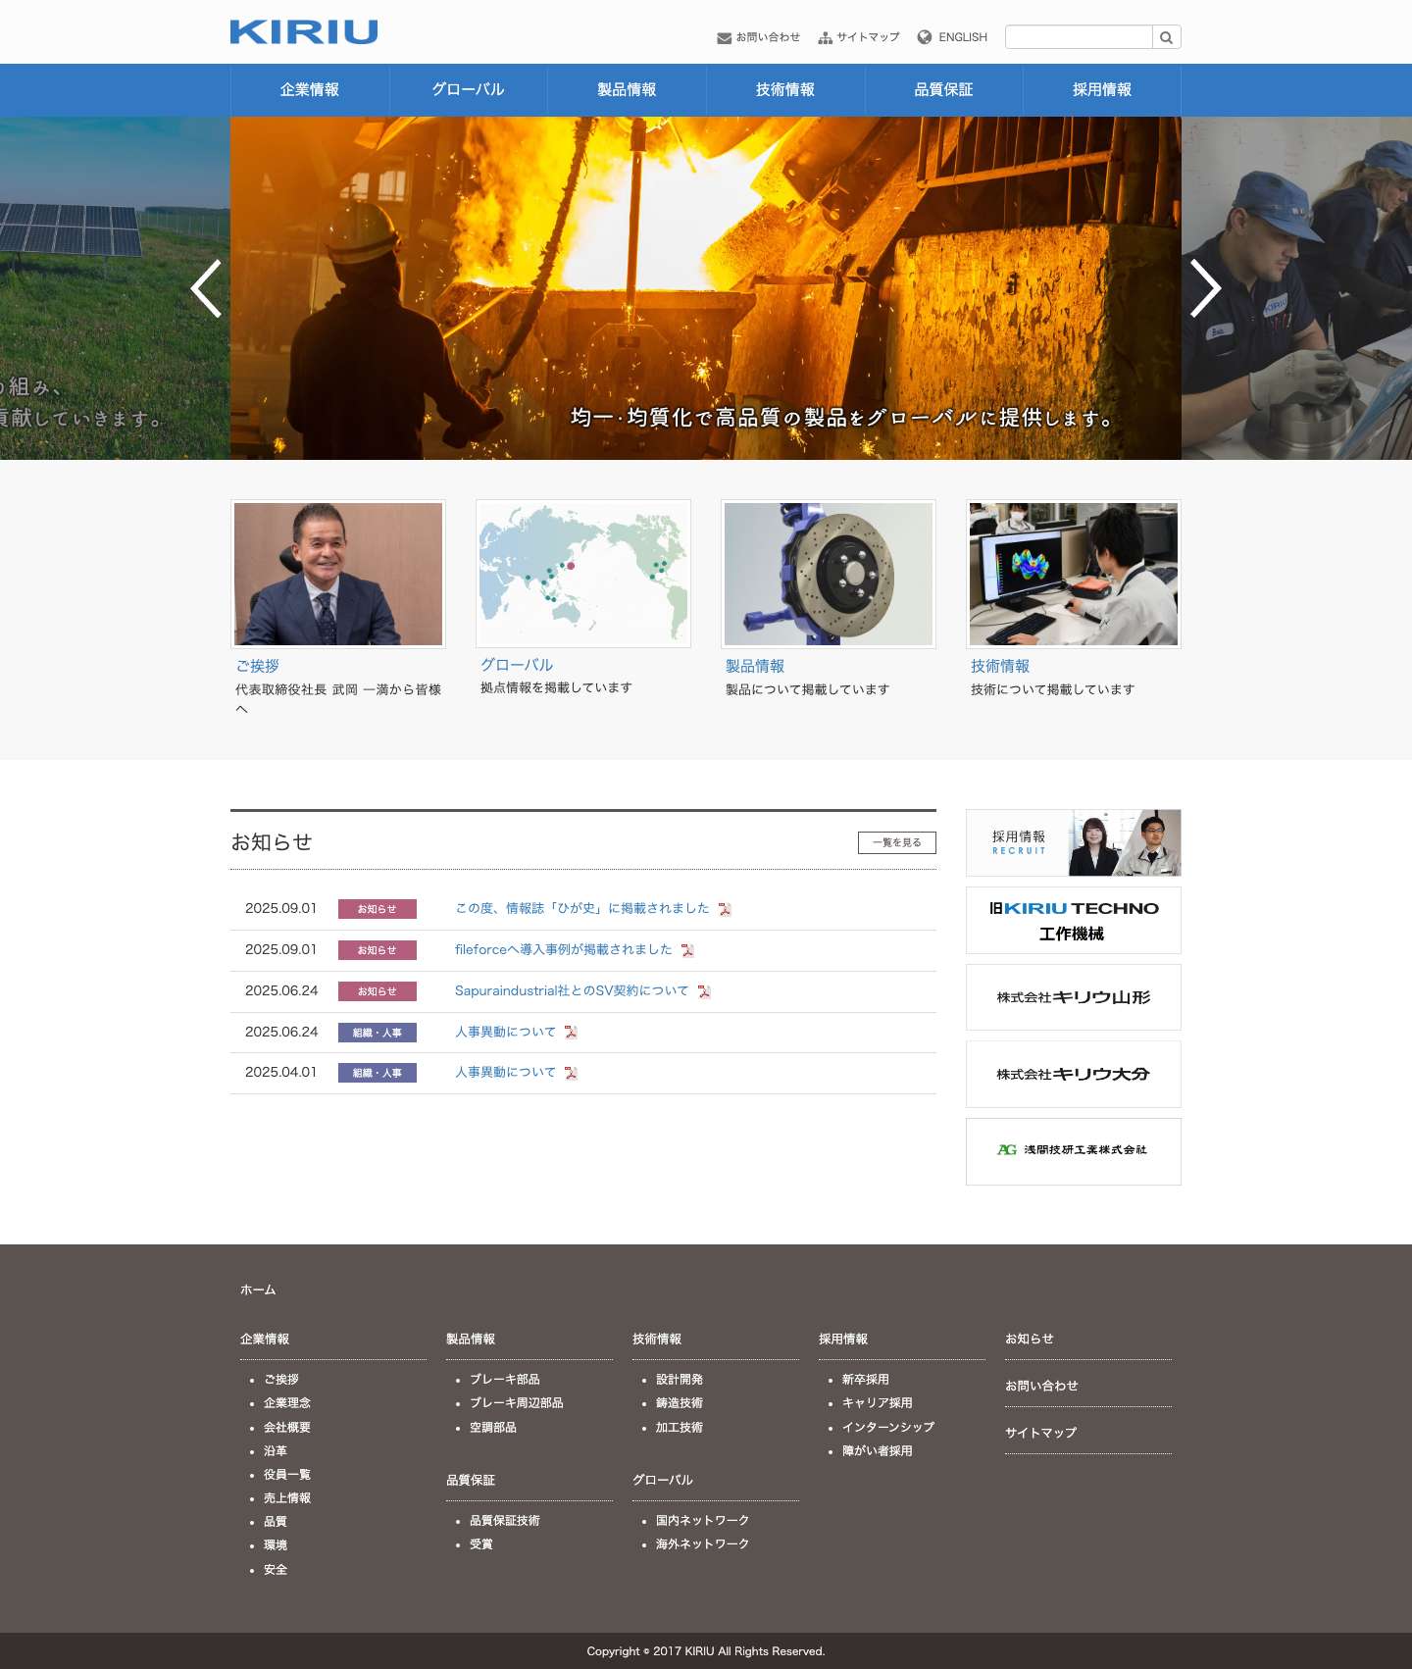Open news「ひが史」に掲載されました
The width and height of the screenshot is (1412, 1669).
(x=581, y=909)
